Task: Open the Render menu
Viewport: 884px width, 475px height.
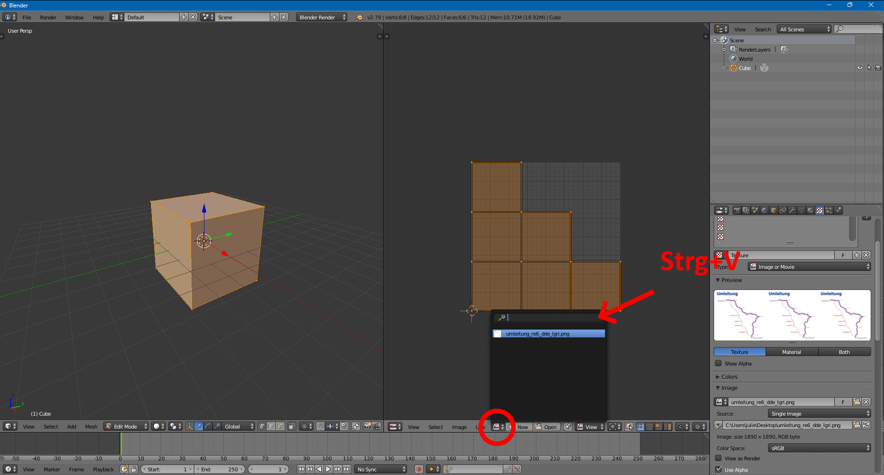Action: [48, 17]
